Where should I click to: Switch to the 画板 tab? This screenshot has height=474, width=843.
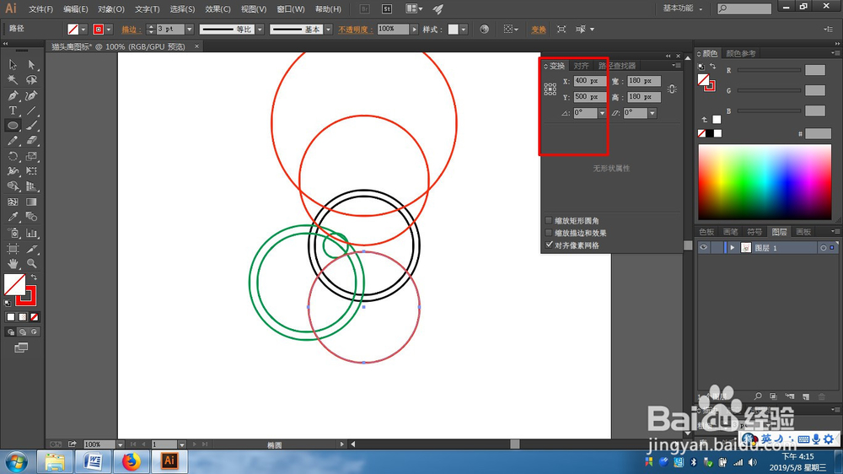pyautogui.click(x=803, y=232)
